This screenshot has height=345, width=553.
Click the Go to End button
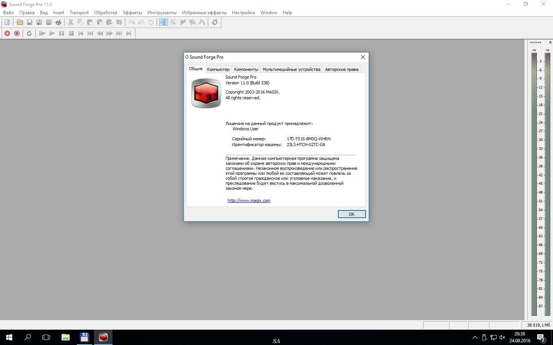click(x=129, y=33)
